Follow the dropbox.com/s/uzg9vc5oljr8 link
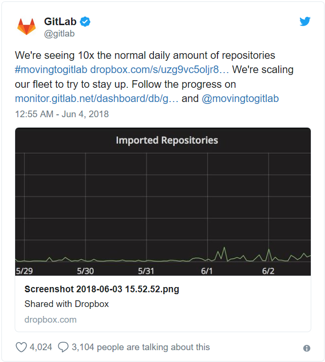 click(160, 70)
